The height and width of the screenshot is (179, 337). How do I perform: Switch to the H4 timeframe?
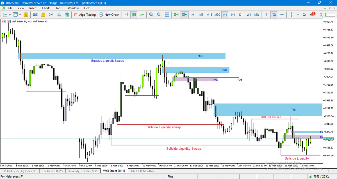233,15
